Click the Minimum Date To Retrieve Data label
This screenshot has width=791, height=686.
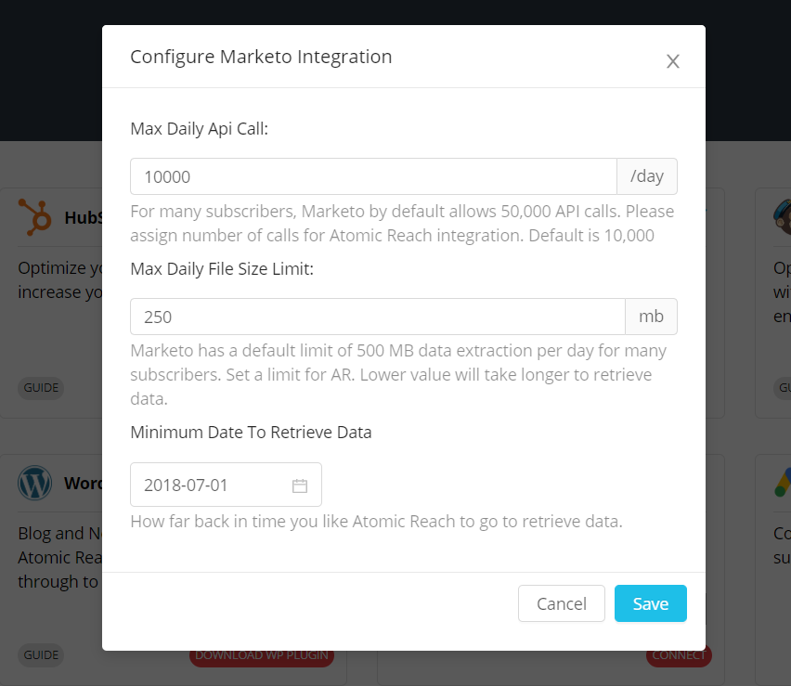click(251, 433)
